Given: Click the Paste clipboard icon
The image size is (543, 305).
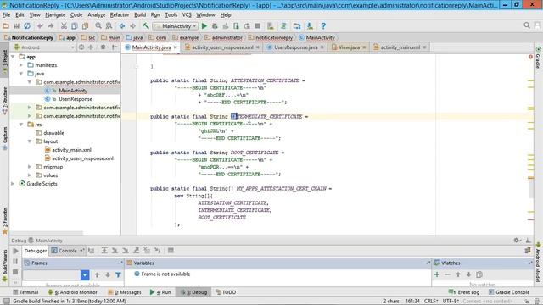Looking at the screenshot, I should [x=85, y=26].
